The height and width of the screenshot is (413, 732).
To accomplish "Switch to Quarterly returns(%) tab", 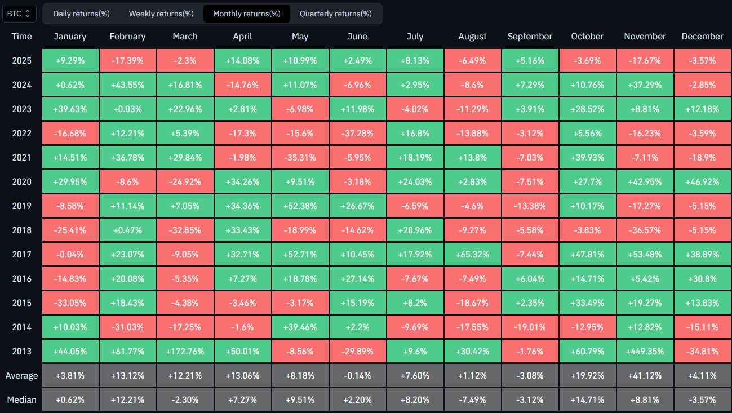I will click(335, 14).
